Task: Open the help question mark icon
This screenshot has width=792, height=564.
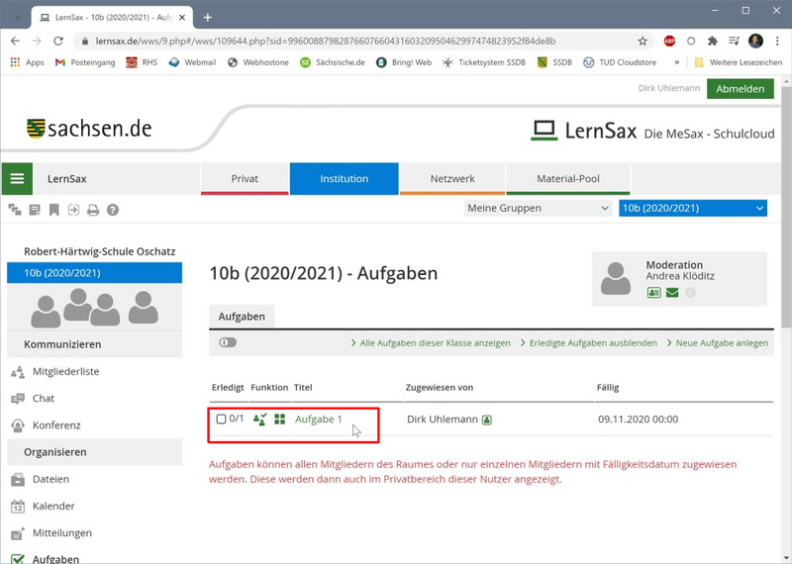Action: pyautogui.click(x=113, y=210)
